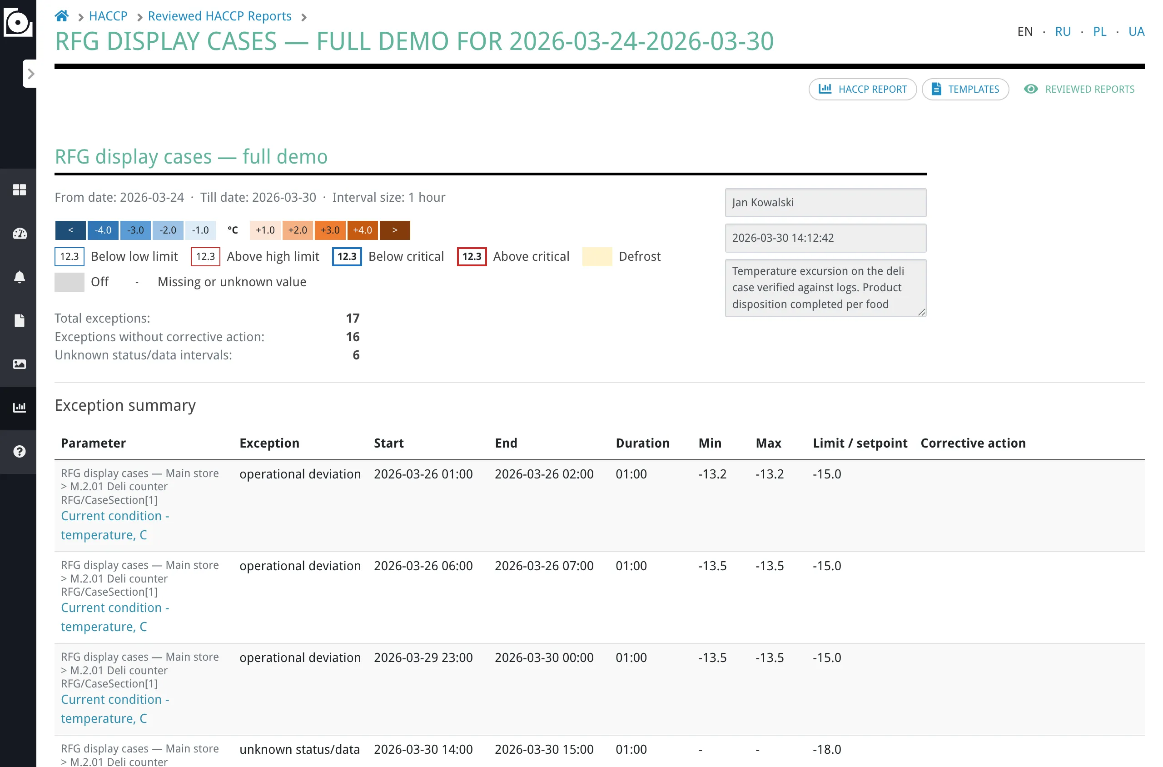The image size is (1163, 767).
Task: Click the -13.2 Min value
Action: (x=712, y=474)
